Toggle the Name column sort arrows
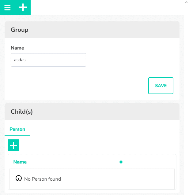The image size is (189, 195). (x=121, y=162)
